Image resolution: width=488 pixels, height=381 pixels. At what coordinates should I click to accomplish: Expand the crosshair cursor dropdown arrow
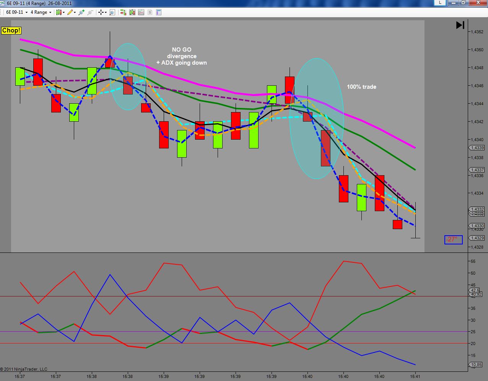coord(106,12)
